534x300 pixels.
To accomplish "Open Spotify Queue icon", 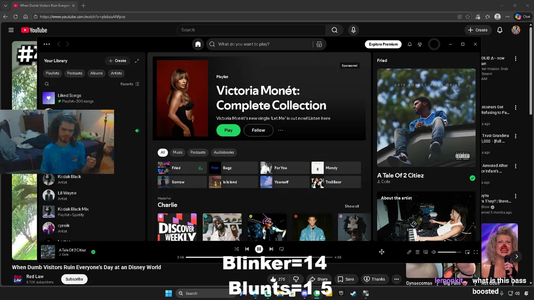I will [418, 252].
